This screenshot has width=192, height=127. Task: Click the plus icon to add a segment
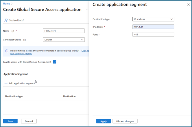(6, 83)
